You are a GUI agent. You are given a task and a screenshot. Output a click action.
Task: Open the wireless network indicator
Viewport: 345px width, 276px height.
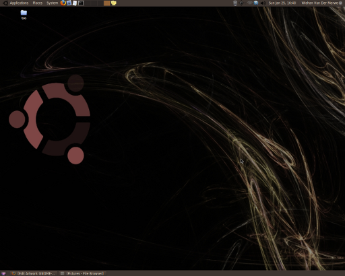coord(249,3)
